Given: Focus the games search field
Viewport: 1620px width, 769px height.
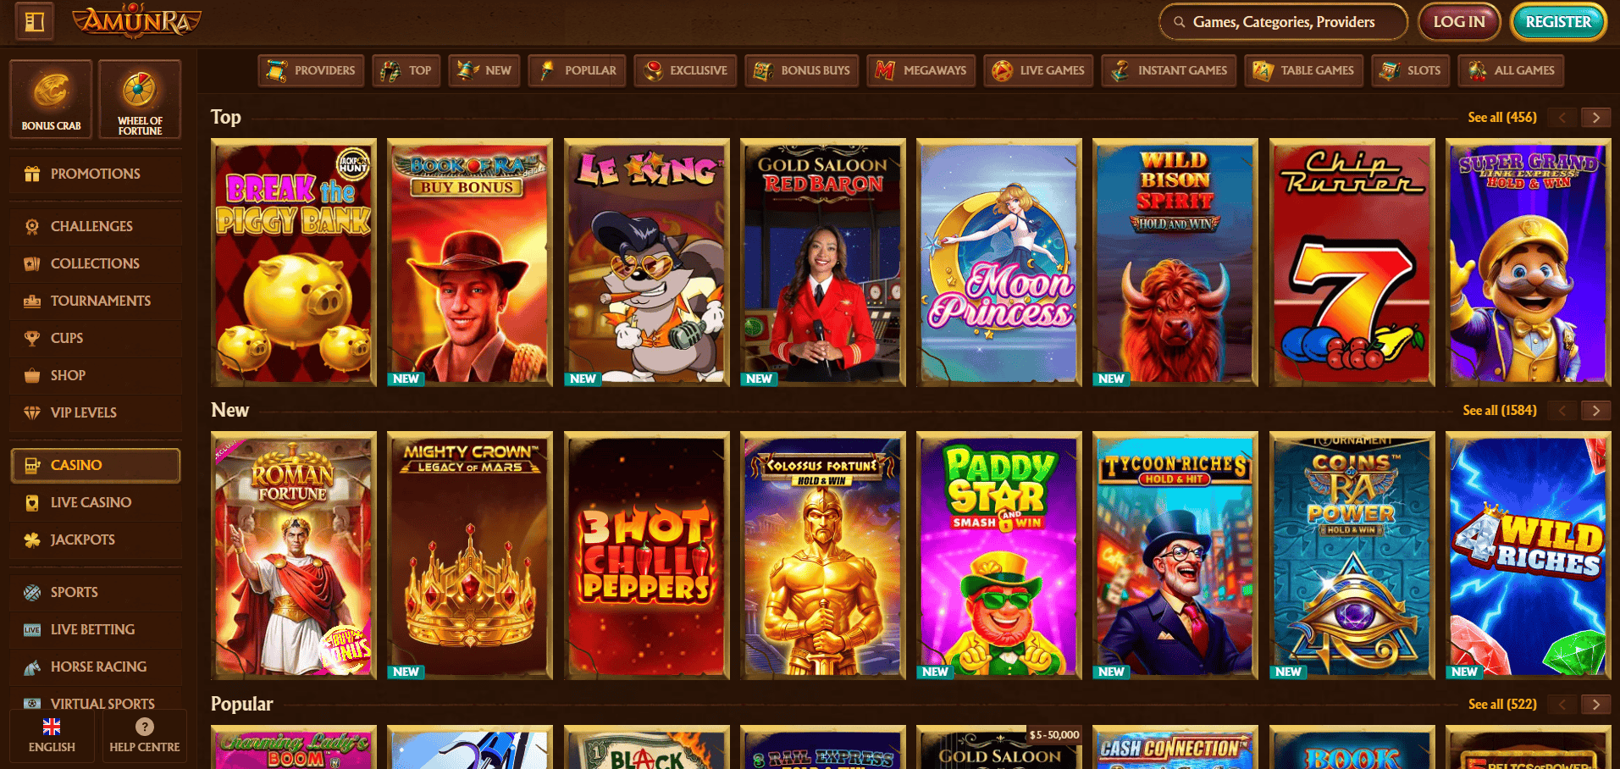Looking at the screenshot, I should [1283, 22].
